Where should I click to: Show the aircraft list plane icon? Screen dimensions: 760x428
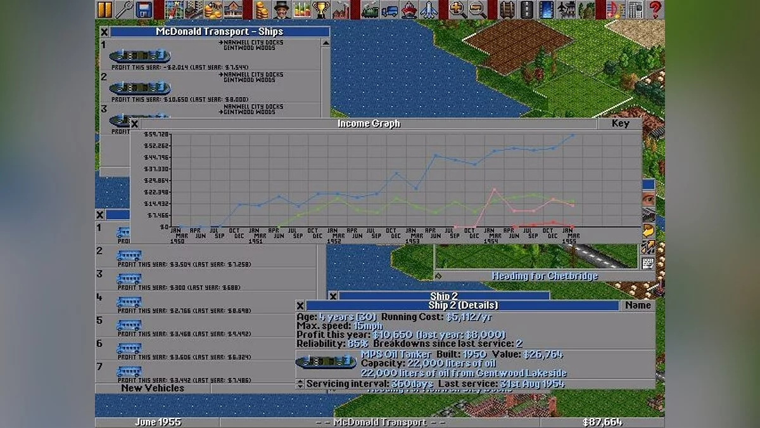(429, 10)
